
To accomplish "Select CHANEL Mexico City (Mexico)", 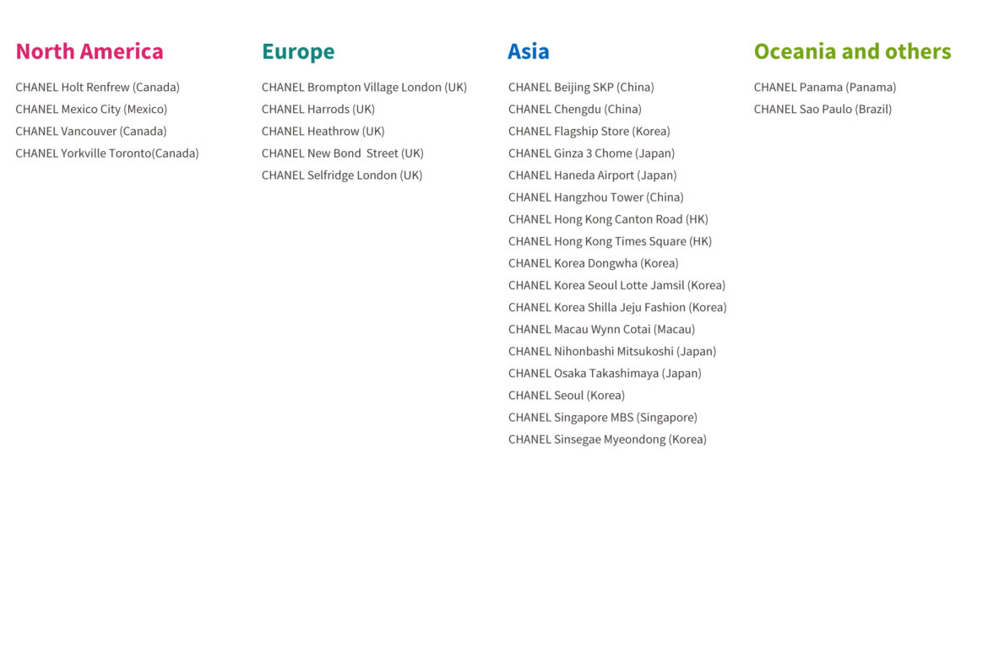I will [91, 109].
